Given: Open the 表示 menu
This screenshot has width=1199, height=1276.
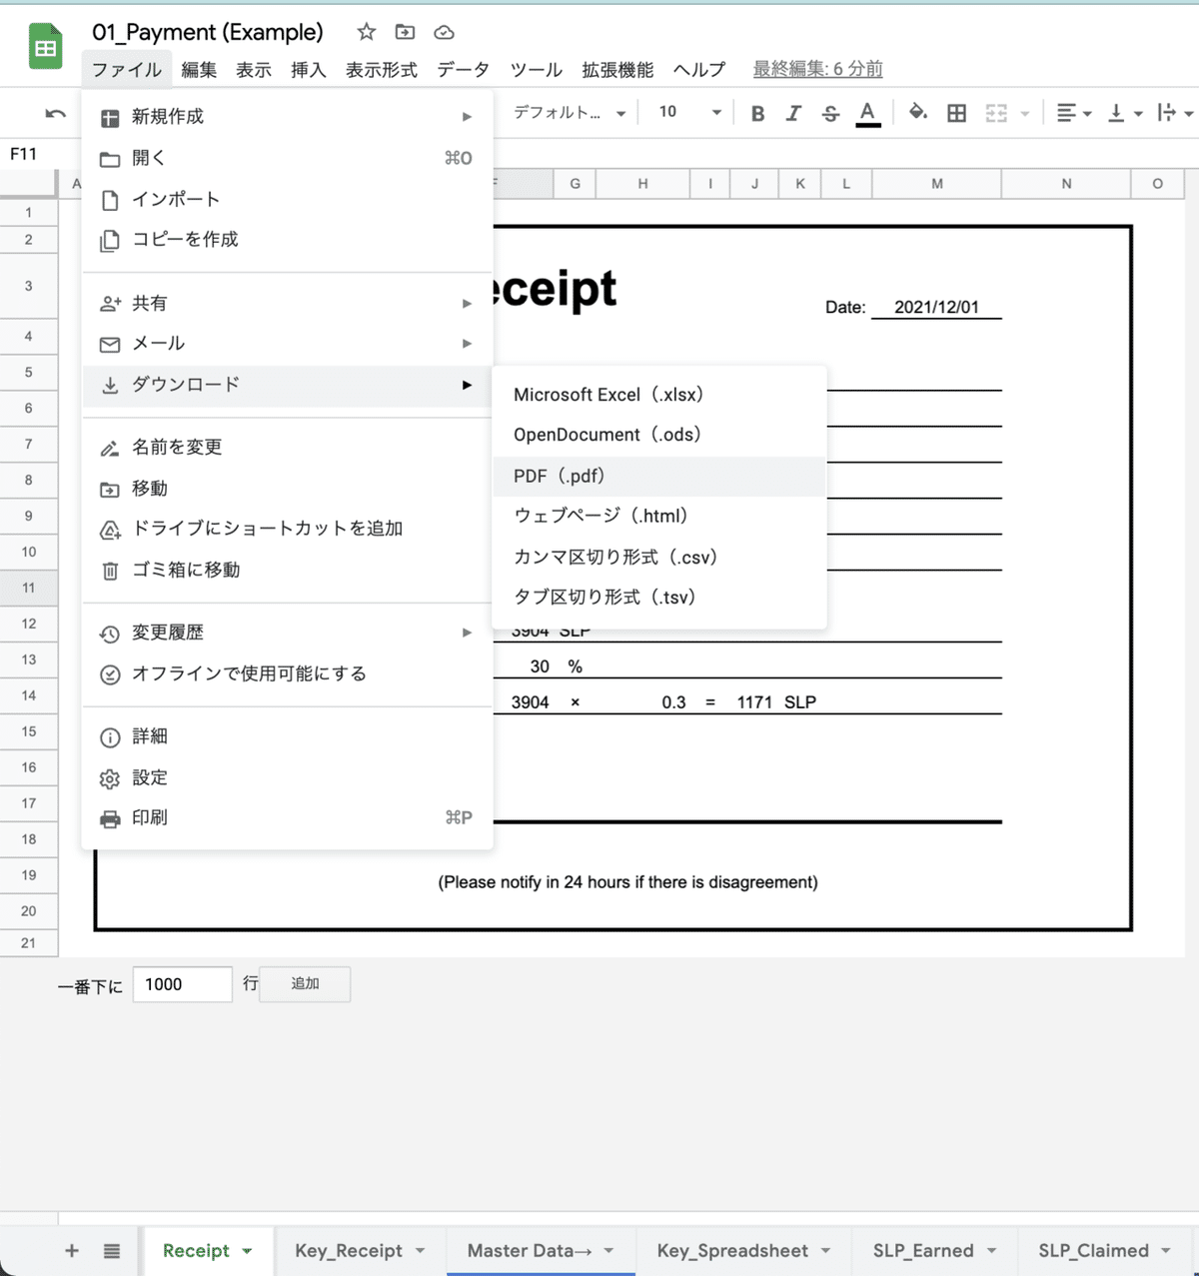Looking at the screenshot, I should (254, 69).
